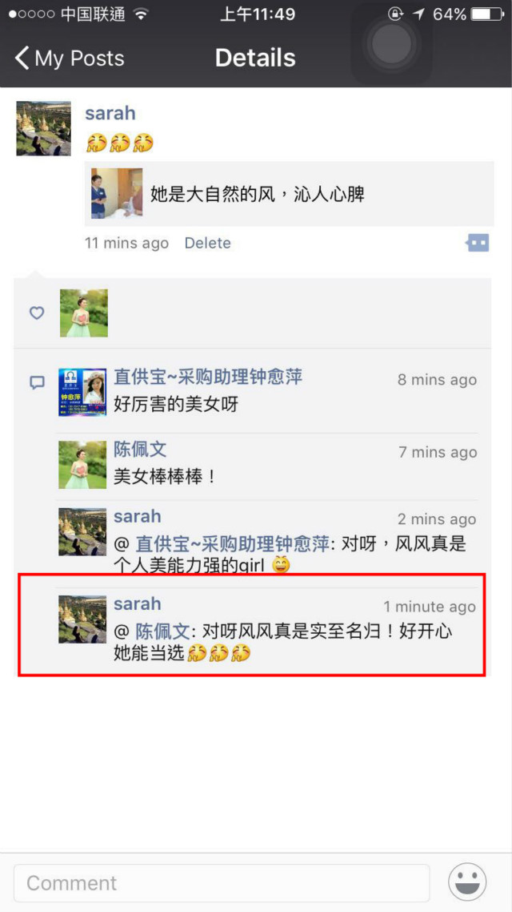Tap 直供宝 commenter's blue avatar
This screenshot has width=512, height=912.
(82, 392)
